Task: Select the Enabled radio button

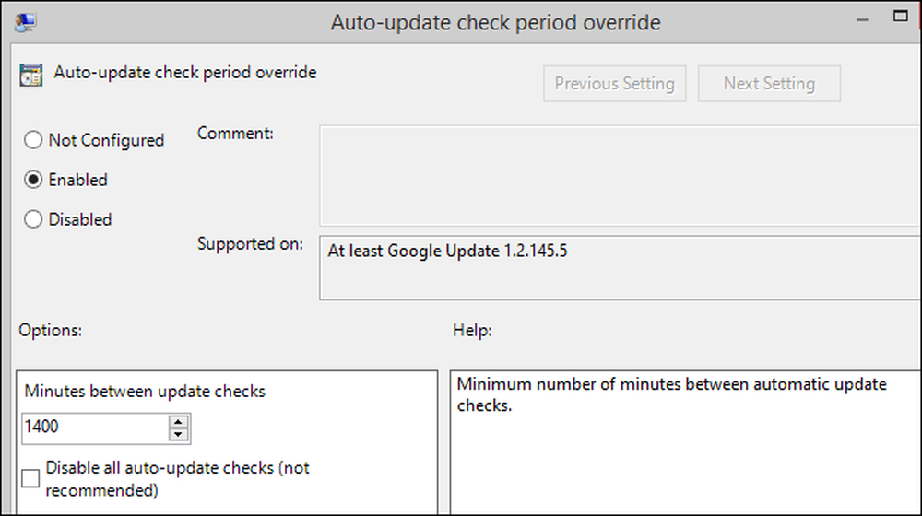Action: tap(33, 180)
